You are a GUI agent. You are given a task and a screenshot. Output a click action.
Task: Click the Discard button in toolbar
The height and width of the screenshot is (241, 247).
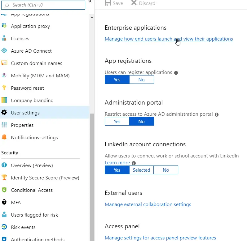tap(143, 3)
